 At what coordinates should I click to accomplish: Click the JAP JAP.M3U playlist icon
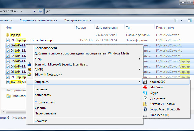pyautogui.click(x=8, y=82)
